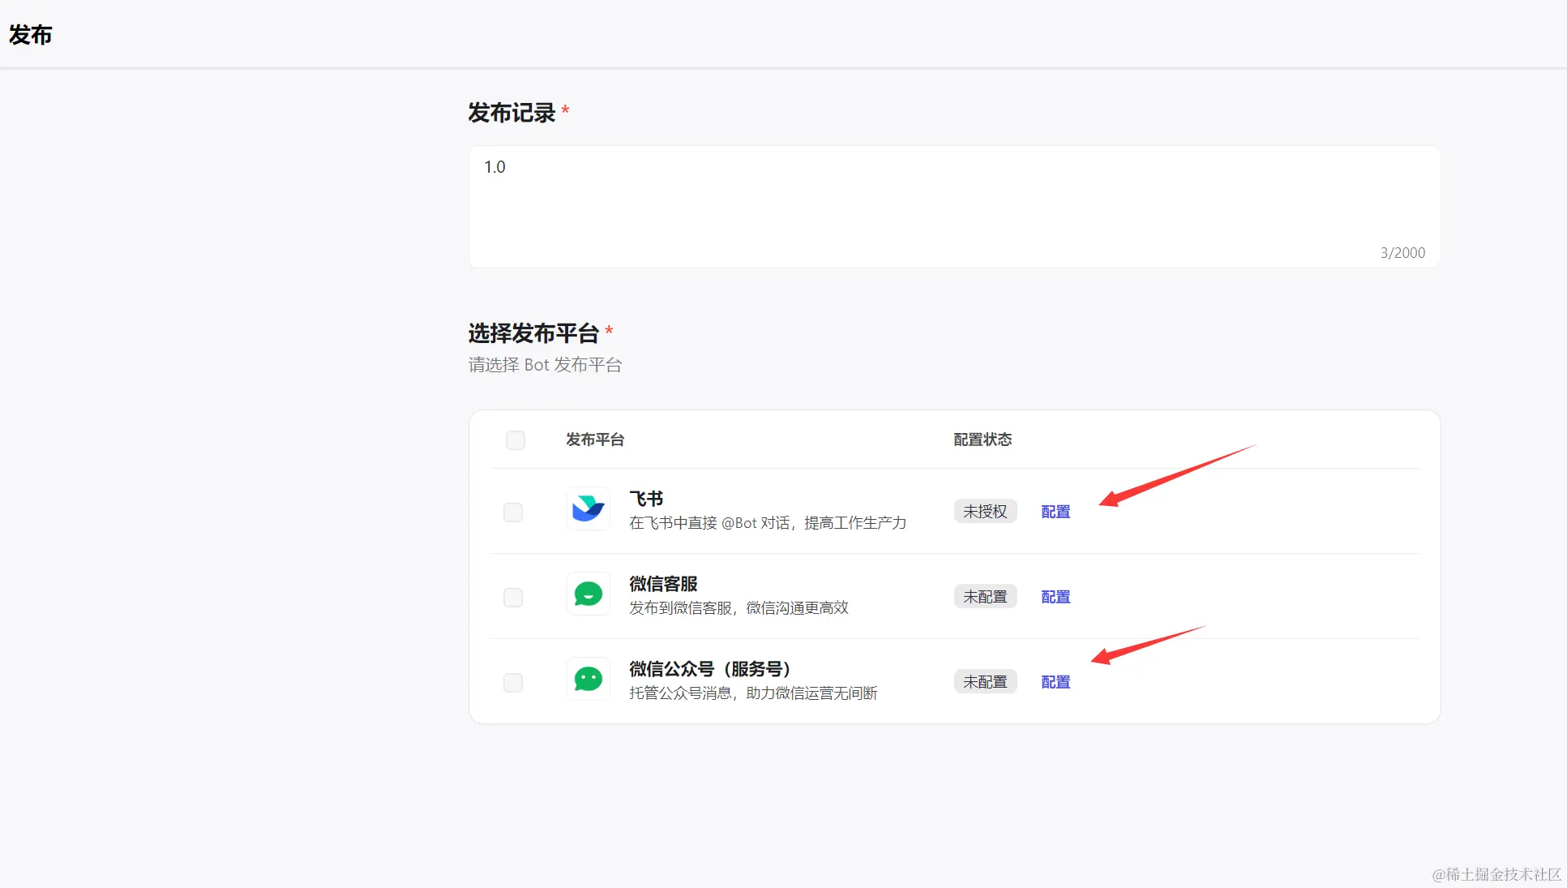Open 配置 link for 微信客服
Screen dimensions: 1567x888
click(1055, 597)
